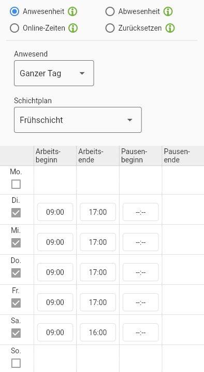Click Wednesday's Pausenbeginn empty time field

tap(141, 242)
